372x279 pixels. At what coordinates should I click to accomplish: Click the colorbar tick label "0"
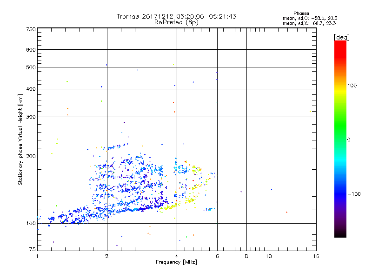[349, 139]
